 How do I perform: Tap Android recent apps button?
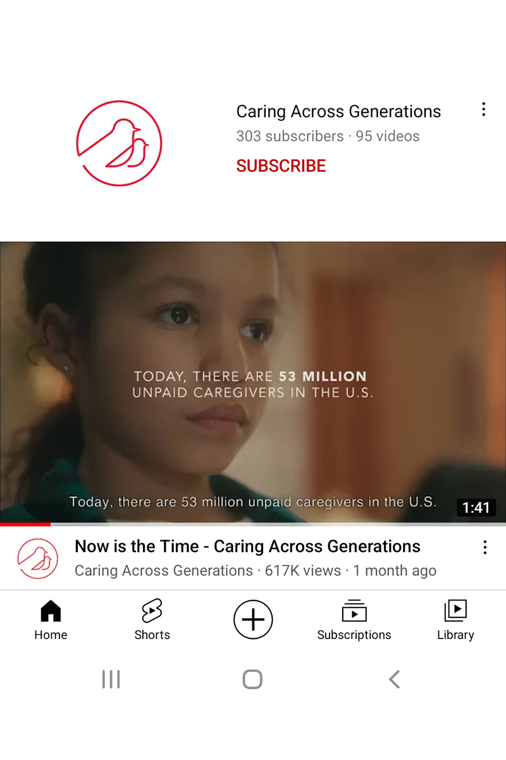111,680
